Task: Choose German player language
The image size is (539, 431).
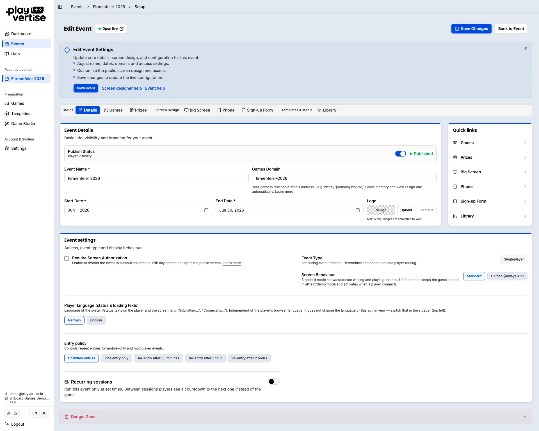Action: 74,320
